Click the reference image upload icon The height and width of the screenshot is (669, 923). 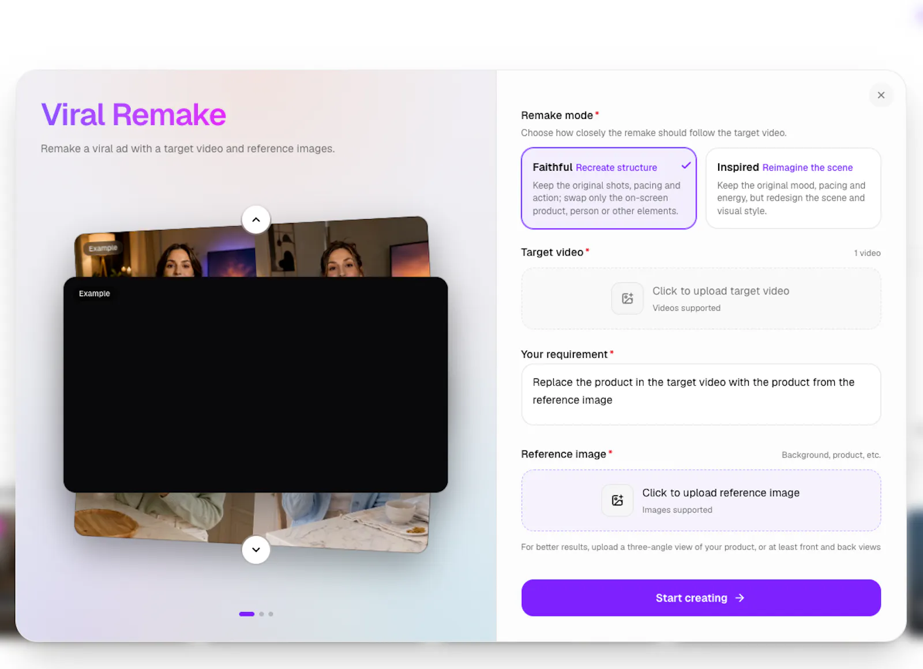(617, 500)
